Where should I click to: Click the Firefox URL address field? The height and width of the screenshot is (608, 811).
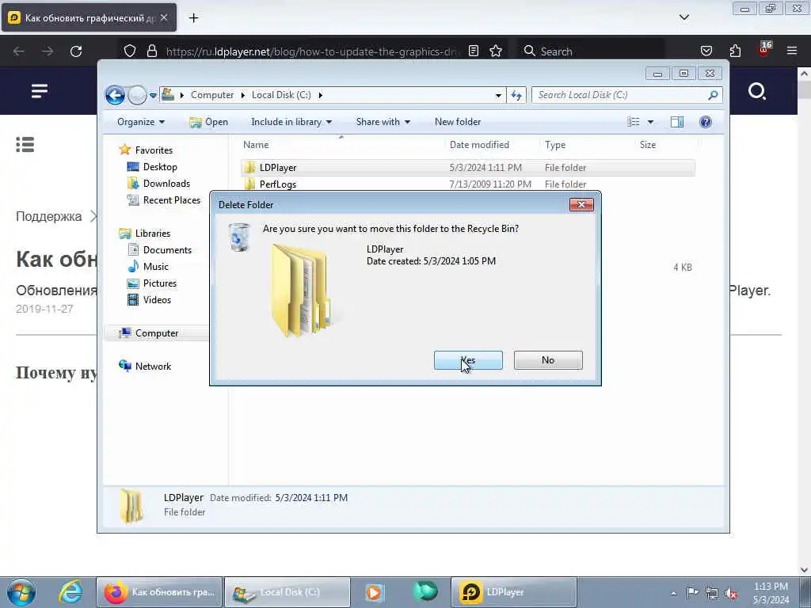310,51
